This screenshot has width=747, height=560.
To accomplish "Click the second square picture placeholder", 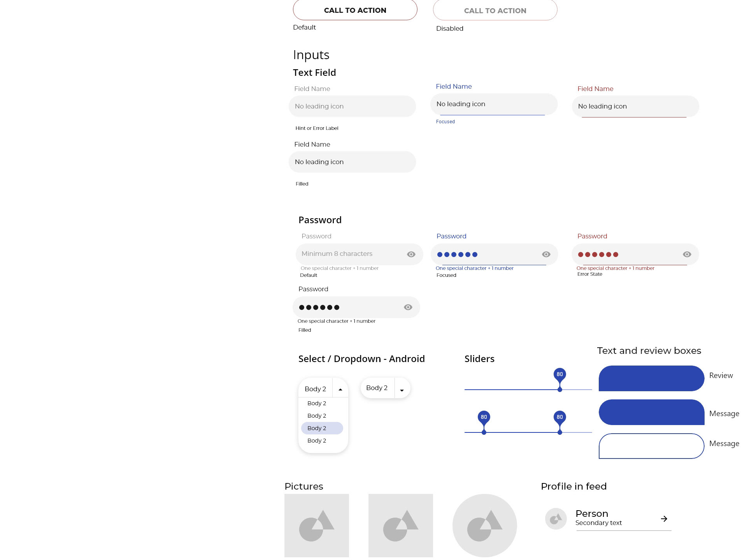I will coord(401,526).
